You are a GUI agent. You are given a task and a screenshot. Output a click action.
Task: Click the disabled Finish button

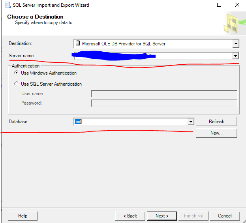193,216
